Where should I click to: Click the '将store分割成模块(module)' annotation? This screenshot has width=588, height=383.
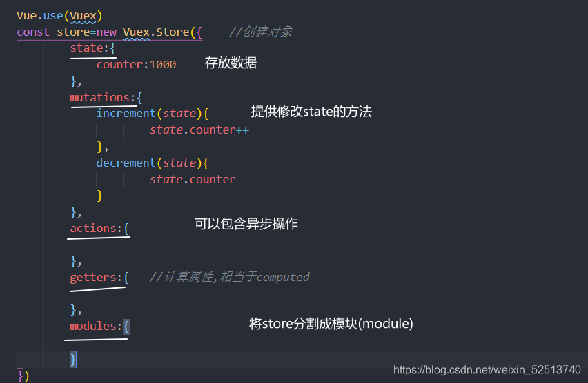coord(331,324)
